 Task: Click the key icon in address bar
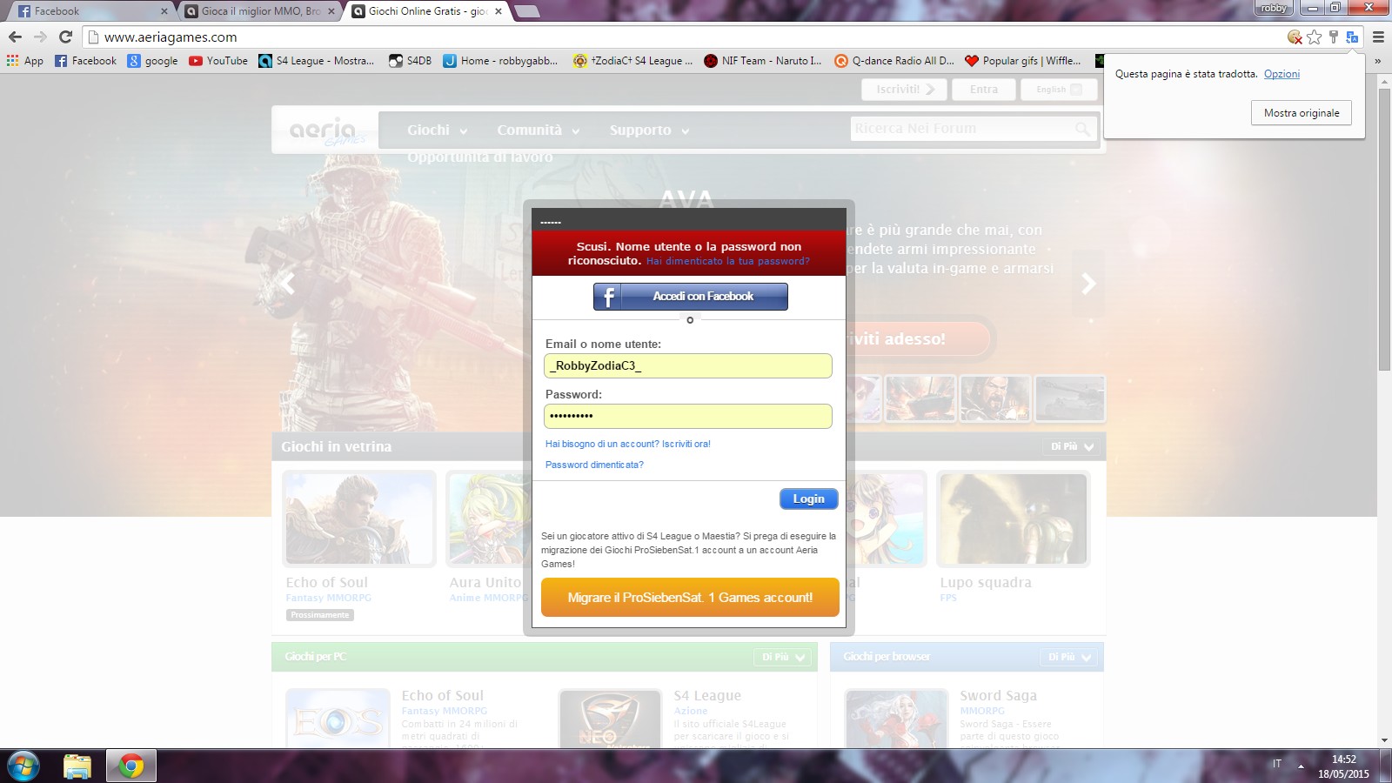(1334, 37)
